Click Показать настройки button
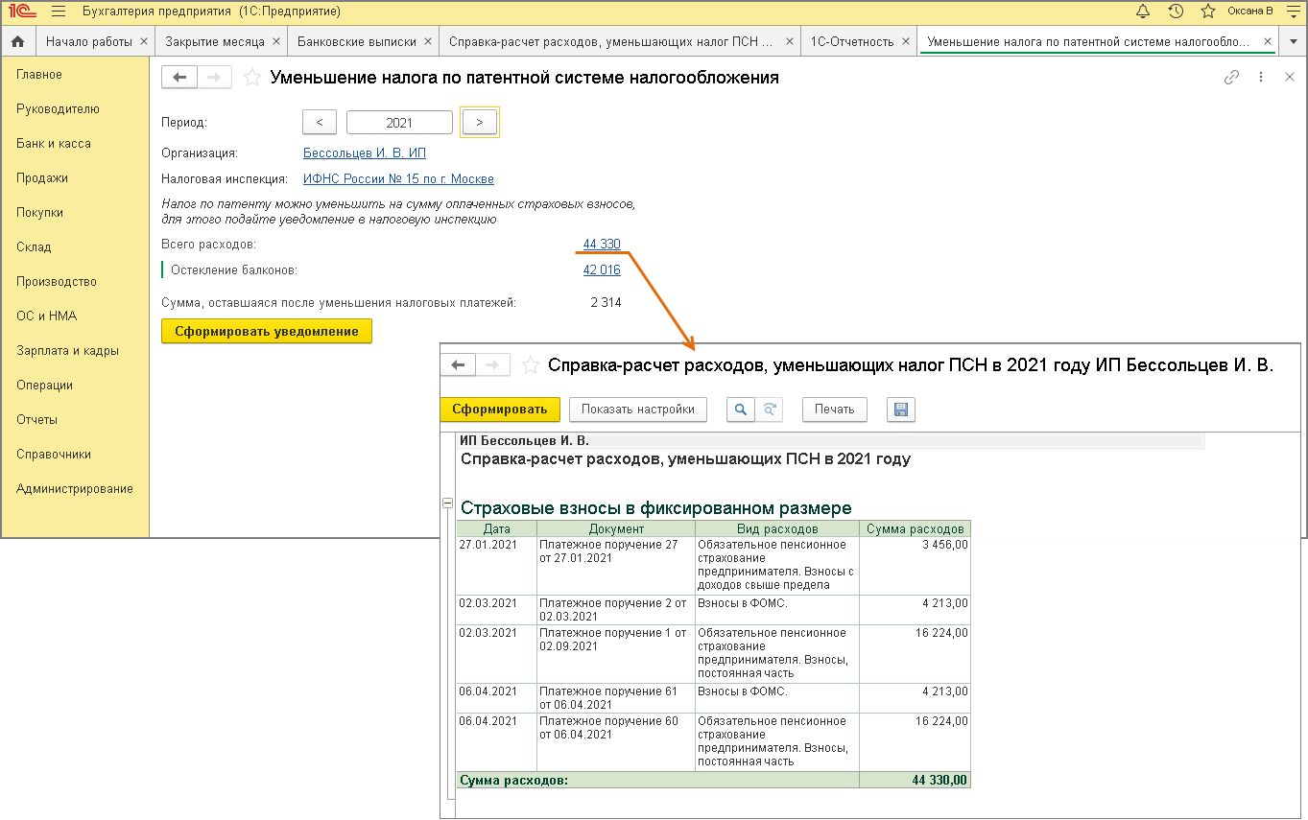 [638, 410]
